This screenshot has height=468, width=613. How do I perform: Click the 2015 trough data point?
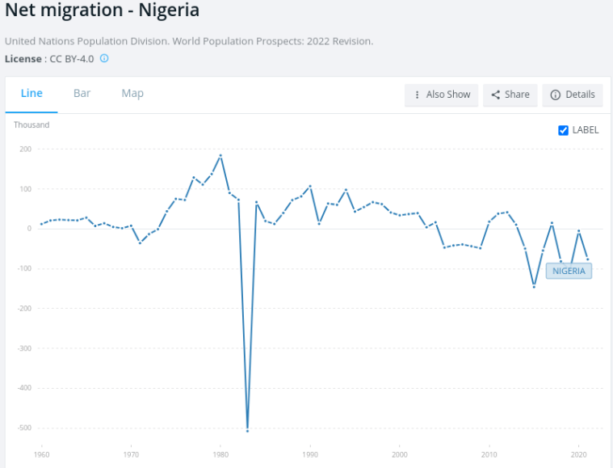pos(534,286)
